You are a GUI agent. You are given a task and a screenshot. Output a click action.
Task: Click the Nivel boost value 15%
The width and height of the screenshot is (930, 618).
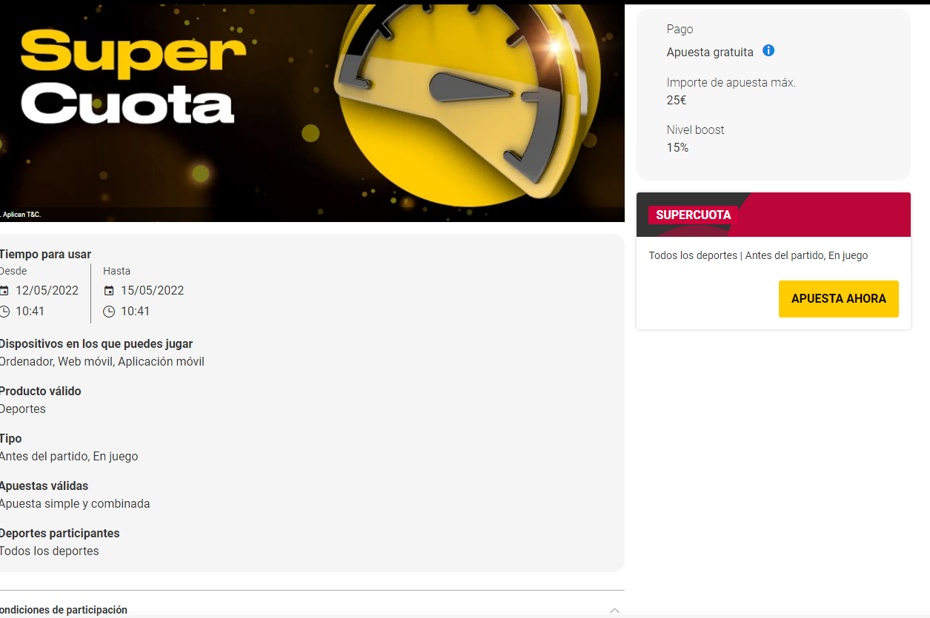(677, 148)
